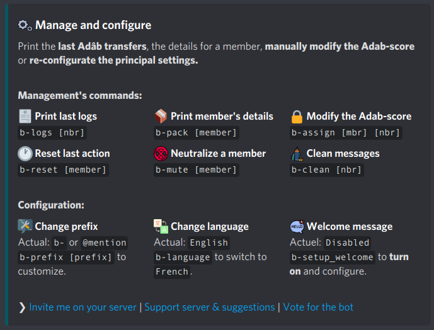Viewport: 434px width, 330px height.
Task: Click the notepad icon for Print last logs
Action: (x=25, y=116)
